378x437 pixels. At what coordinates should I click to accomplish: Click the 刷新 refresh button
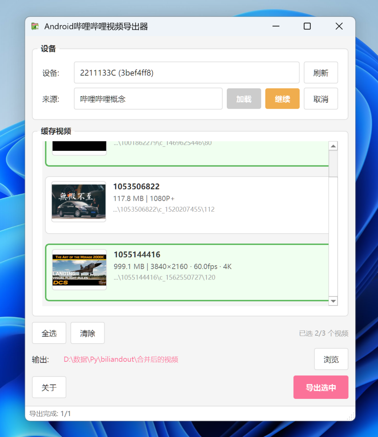click(x=321, y=73)
